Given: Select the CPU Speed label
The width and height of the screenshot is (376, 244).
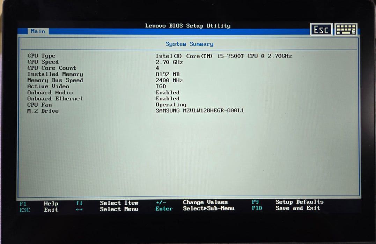Looking at the screenshot, I should pos(43,62).
